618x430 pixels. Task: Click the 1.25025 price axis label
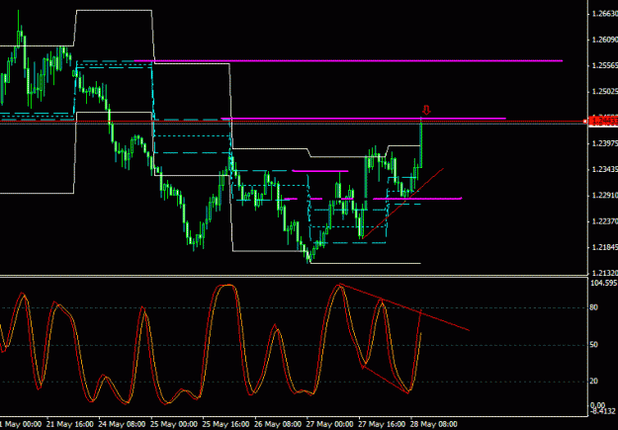pyautogui.click(x=604, y=92)
